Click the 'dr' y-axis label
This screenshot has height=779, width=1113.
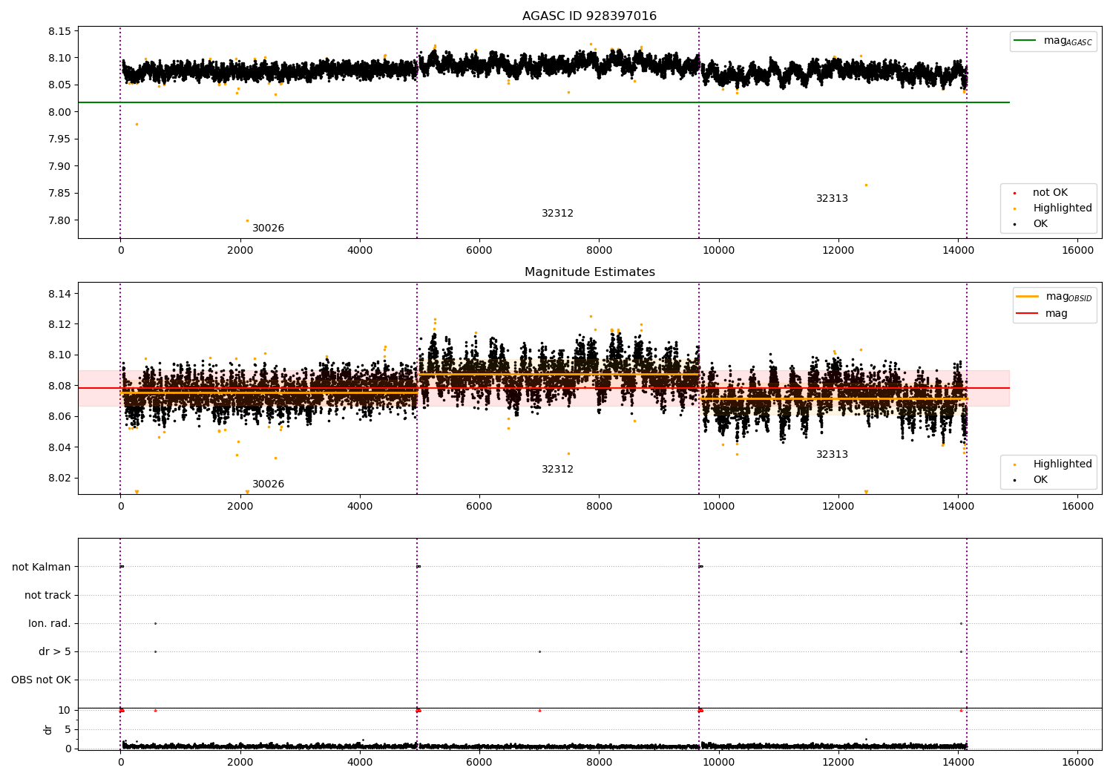coord(48,729)
